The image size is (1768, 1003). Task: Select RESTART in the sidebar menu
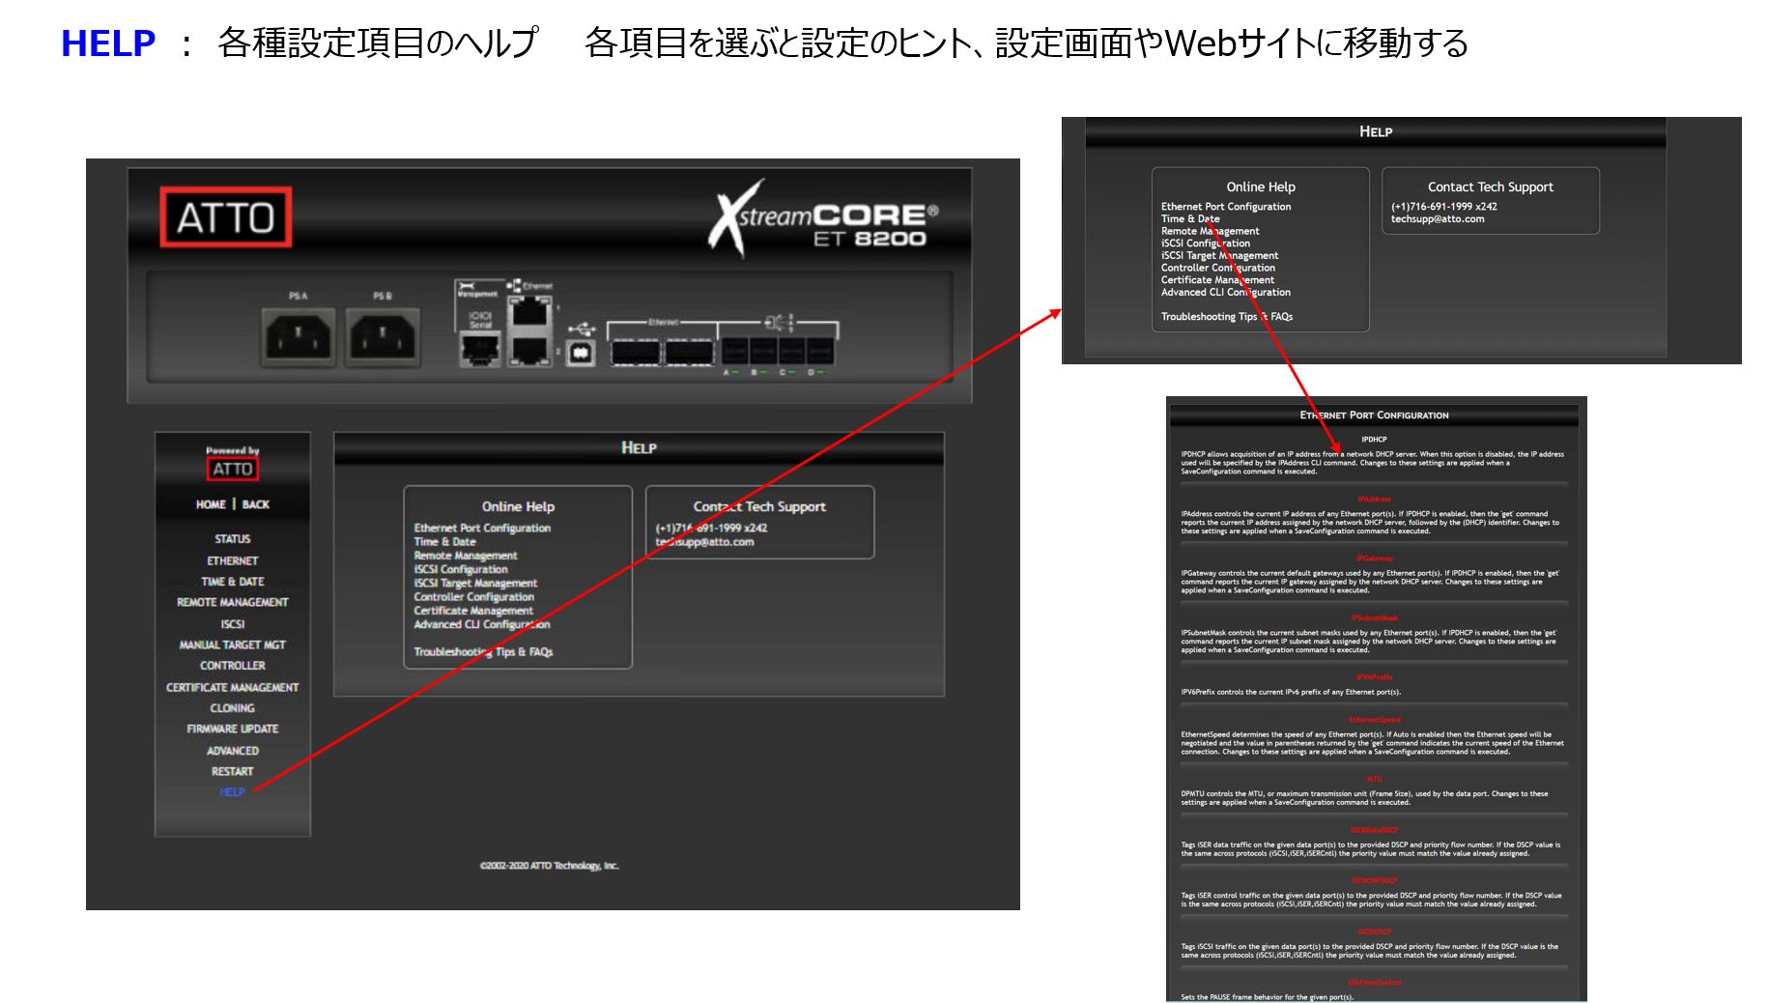tap(232, 771)
